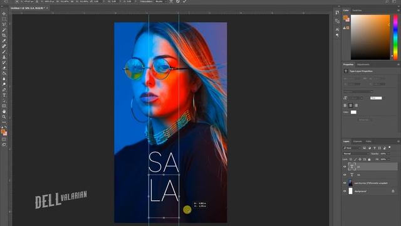Image resolution: width=401 pixels, height=226 pixels.
Task: Filter layers by shape layer icon
Action: [x=380, y=148]
